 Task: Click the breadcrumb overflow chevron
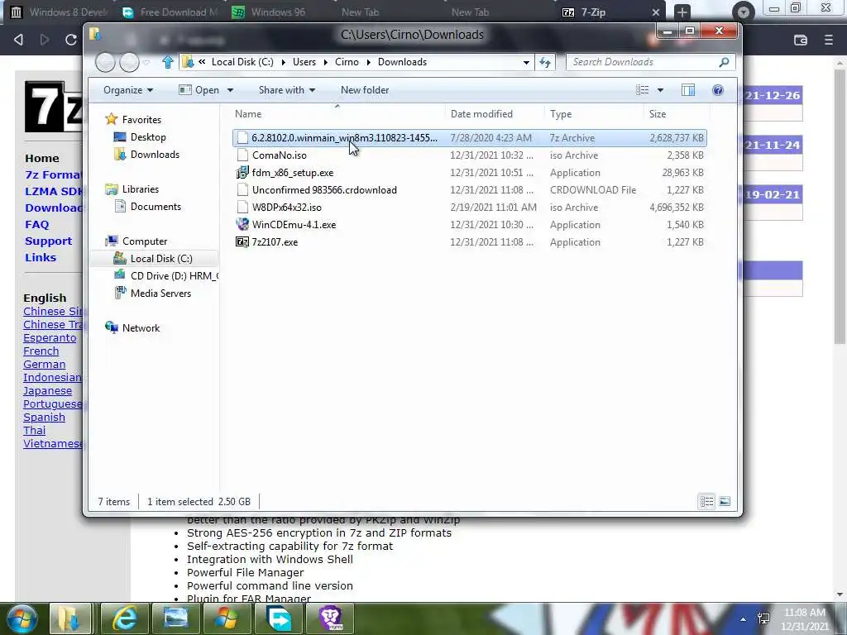pos(202,62)
